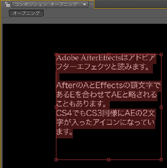167x168 pixels.
Task: Click the text 'こともあります。'
Action: click(81, 104)
